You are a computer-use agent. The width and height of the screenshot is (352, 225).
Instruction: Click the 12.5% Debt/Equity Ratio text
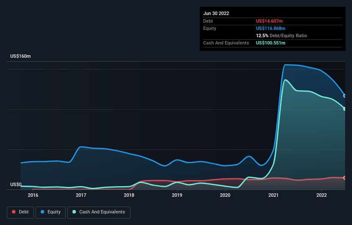pyautogui.click(x=281, y=36)
